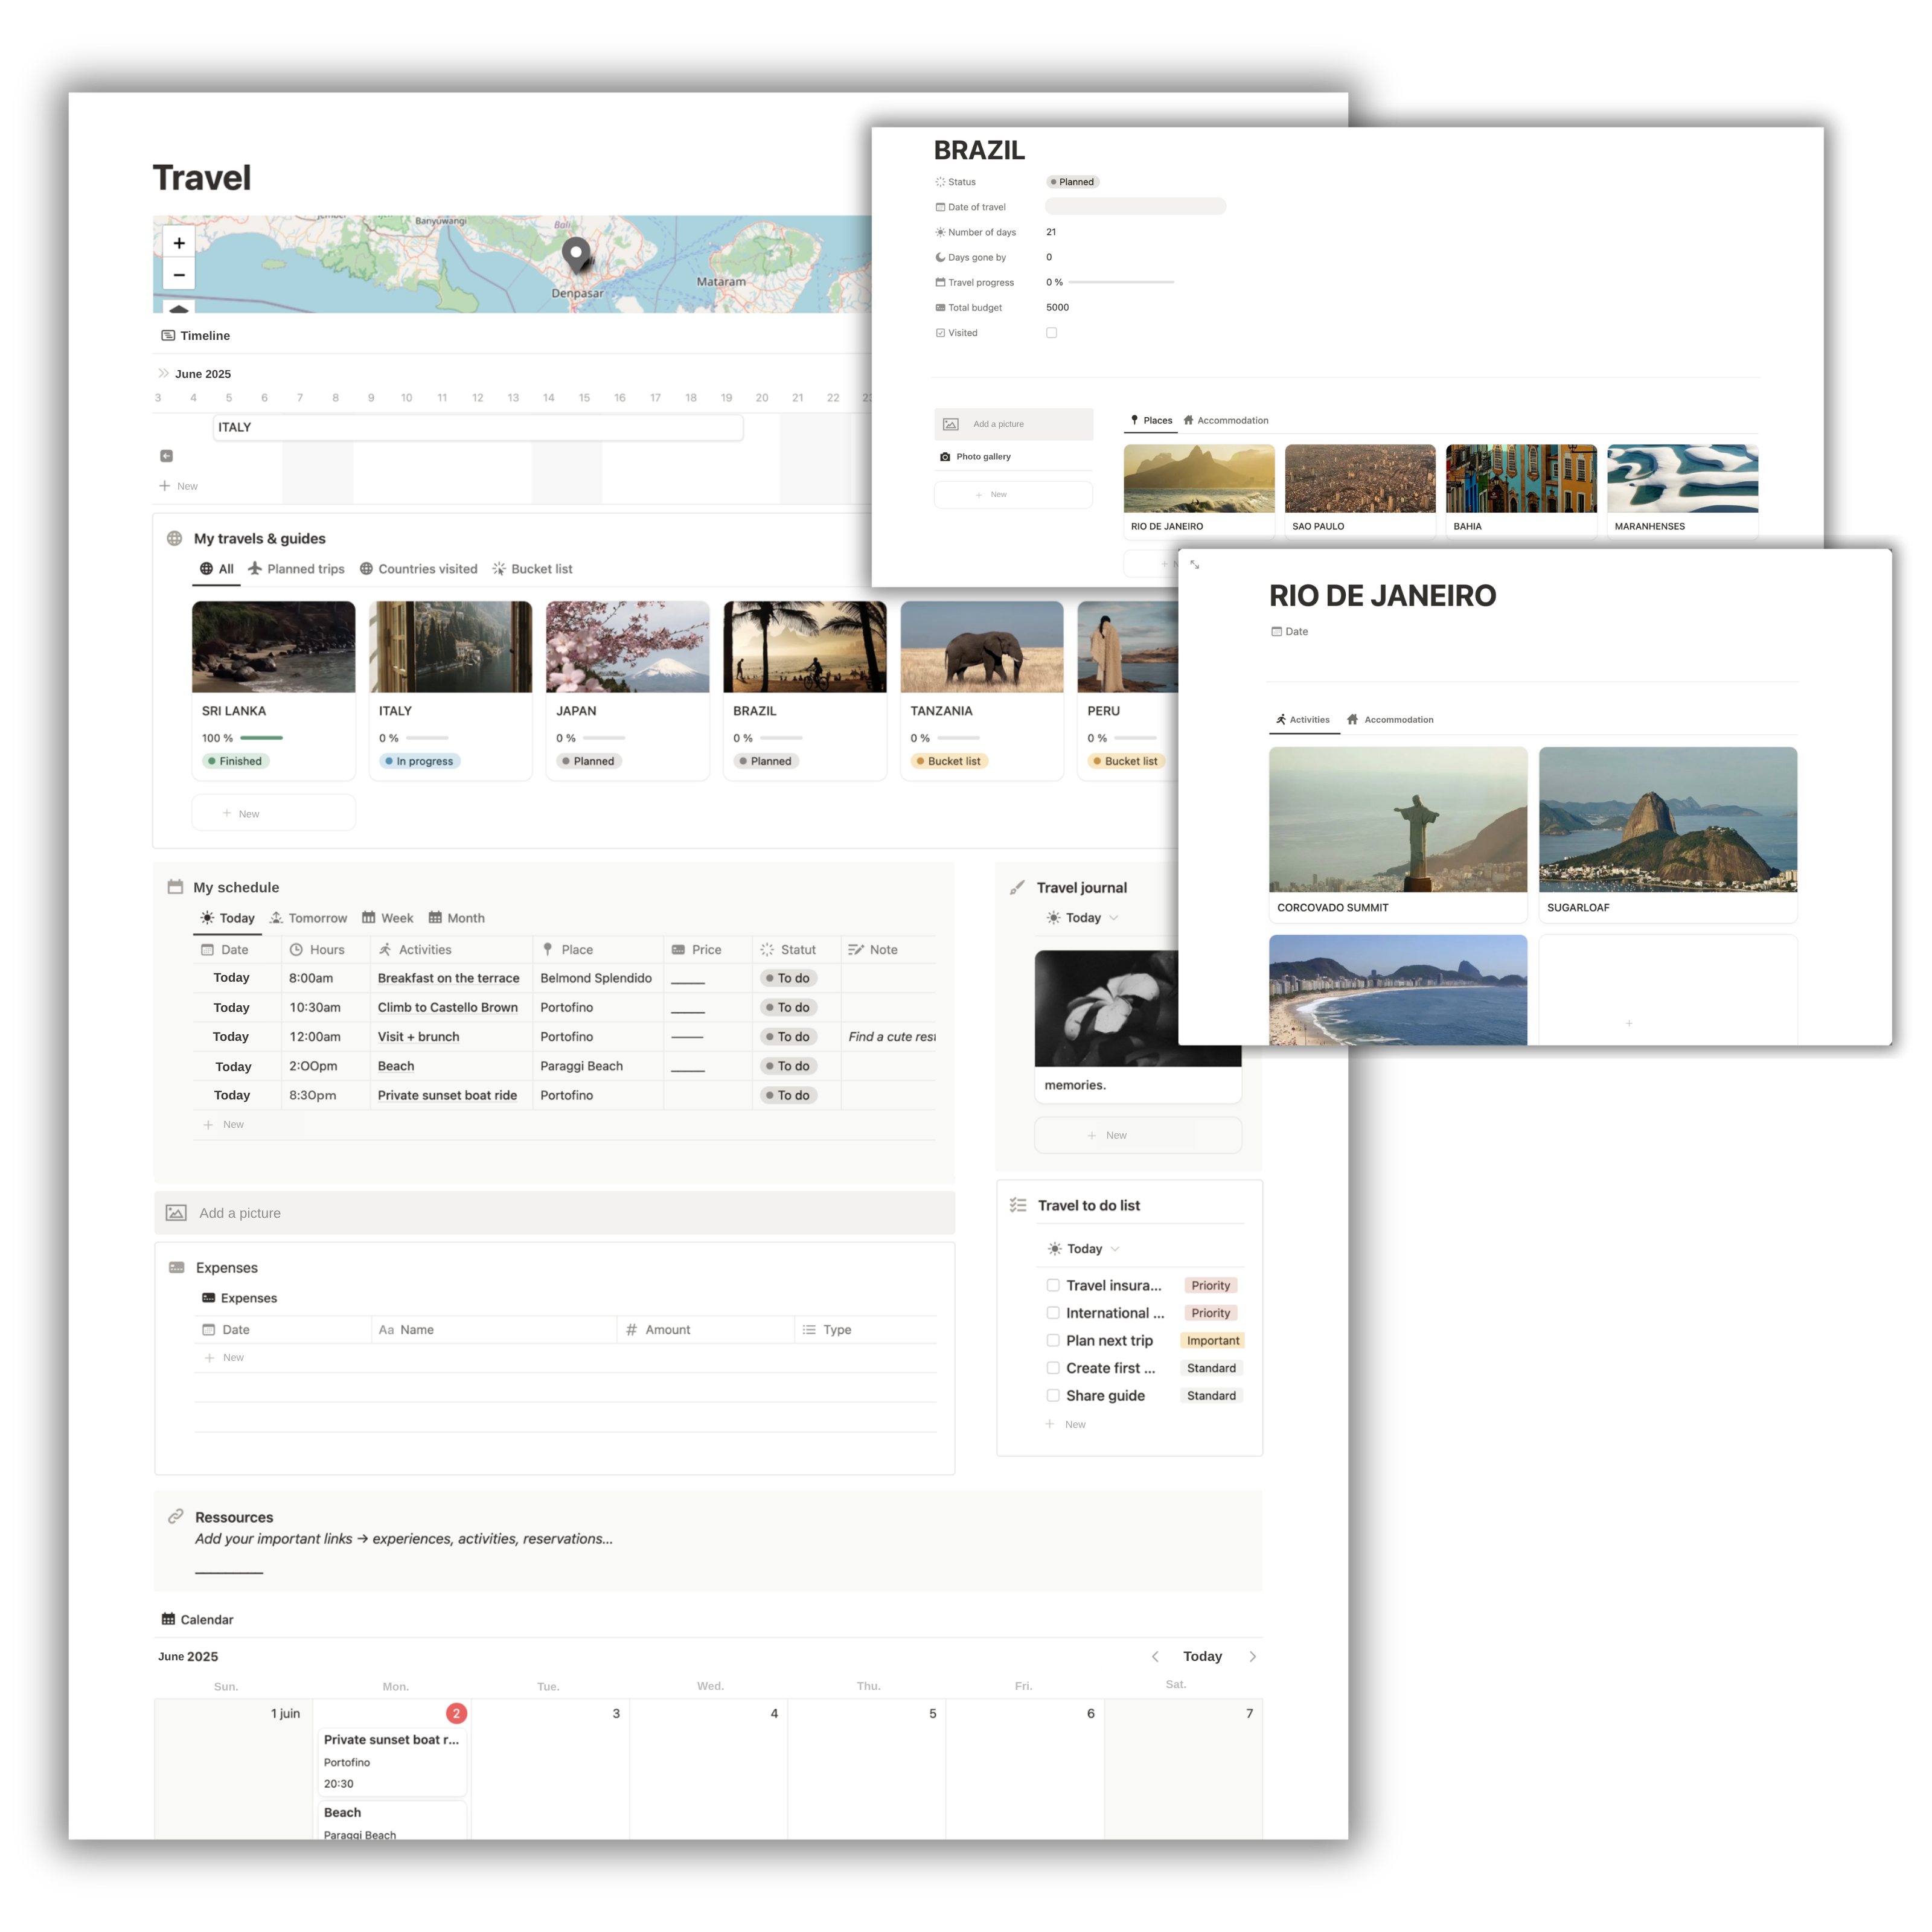Open the TANZANIA travel card
Image resolution: width=1932 pixels, height=1932 pixels.
(982, 690)
